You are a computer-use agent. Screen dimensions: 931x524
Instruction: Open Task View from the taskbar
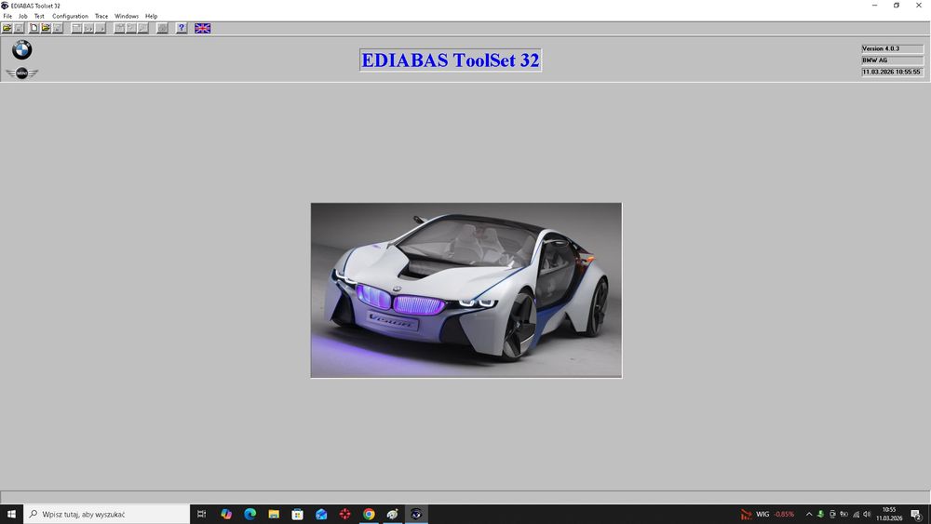tap(202, 514)
